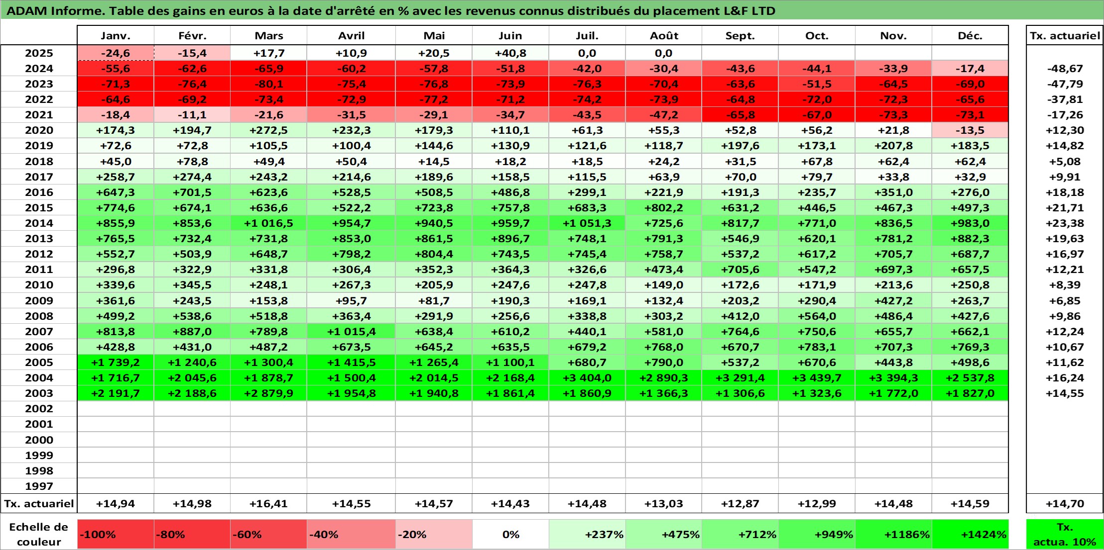Select the Déc. column header
This screenshot has width=1104, height=550.
point(970,35)
